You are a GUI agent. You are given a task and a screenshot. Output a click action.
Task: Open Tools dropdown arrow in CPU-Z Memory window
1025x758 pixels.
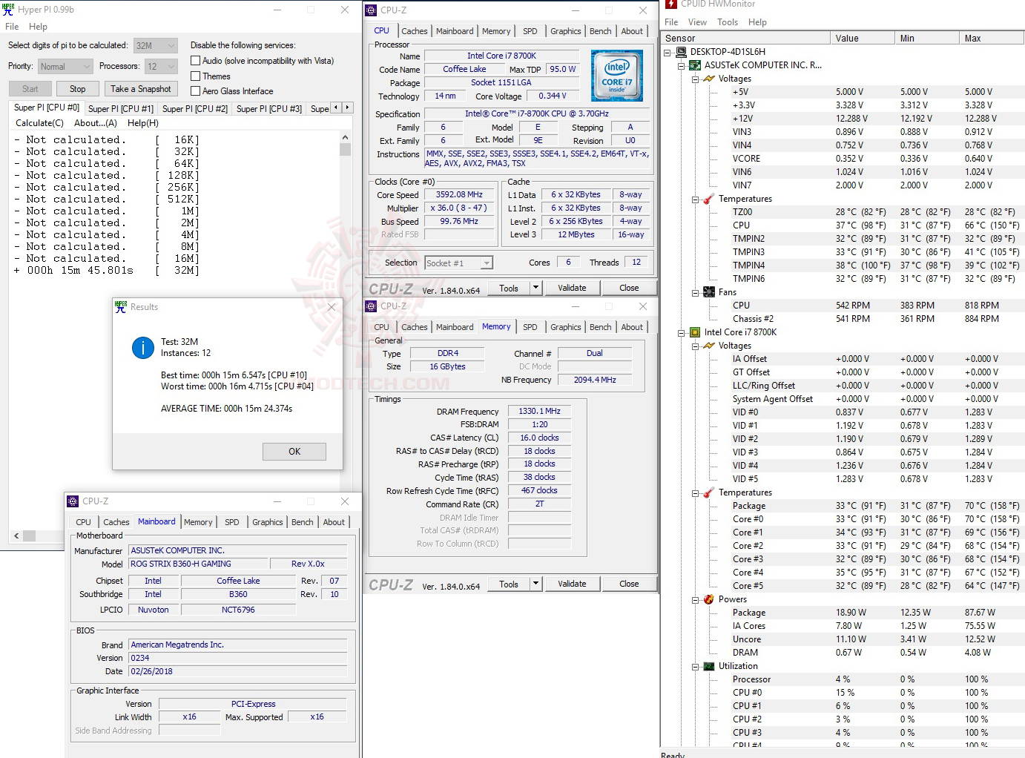coord(535,584)
